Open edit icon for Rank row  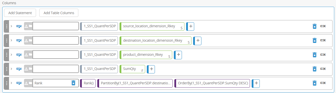pos(19,83)
